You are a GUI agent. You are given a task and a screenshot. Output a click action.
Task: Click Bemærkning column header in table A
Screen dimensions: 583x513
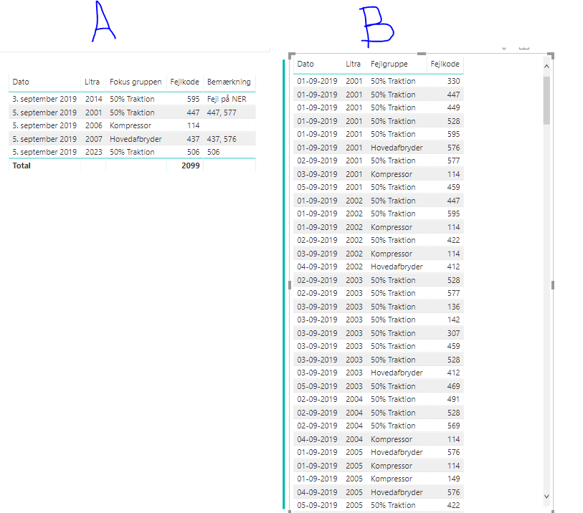[x=229, y=82]
